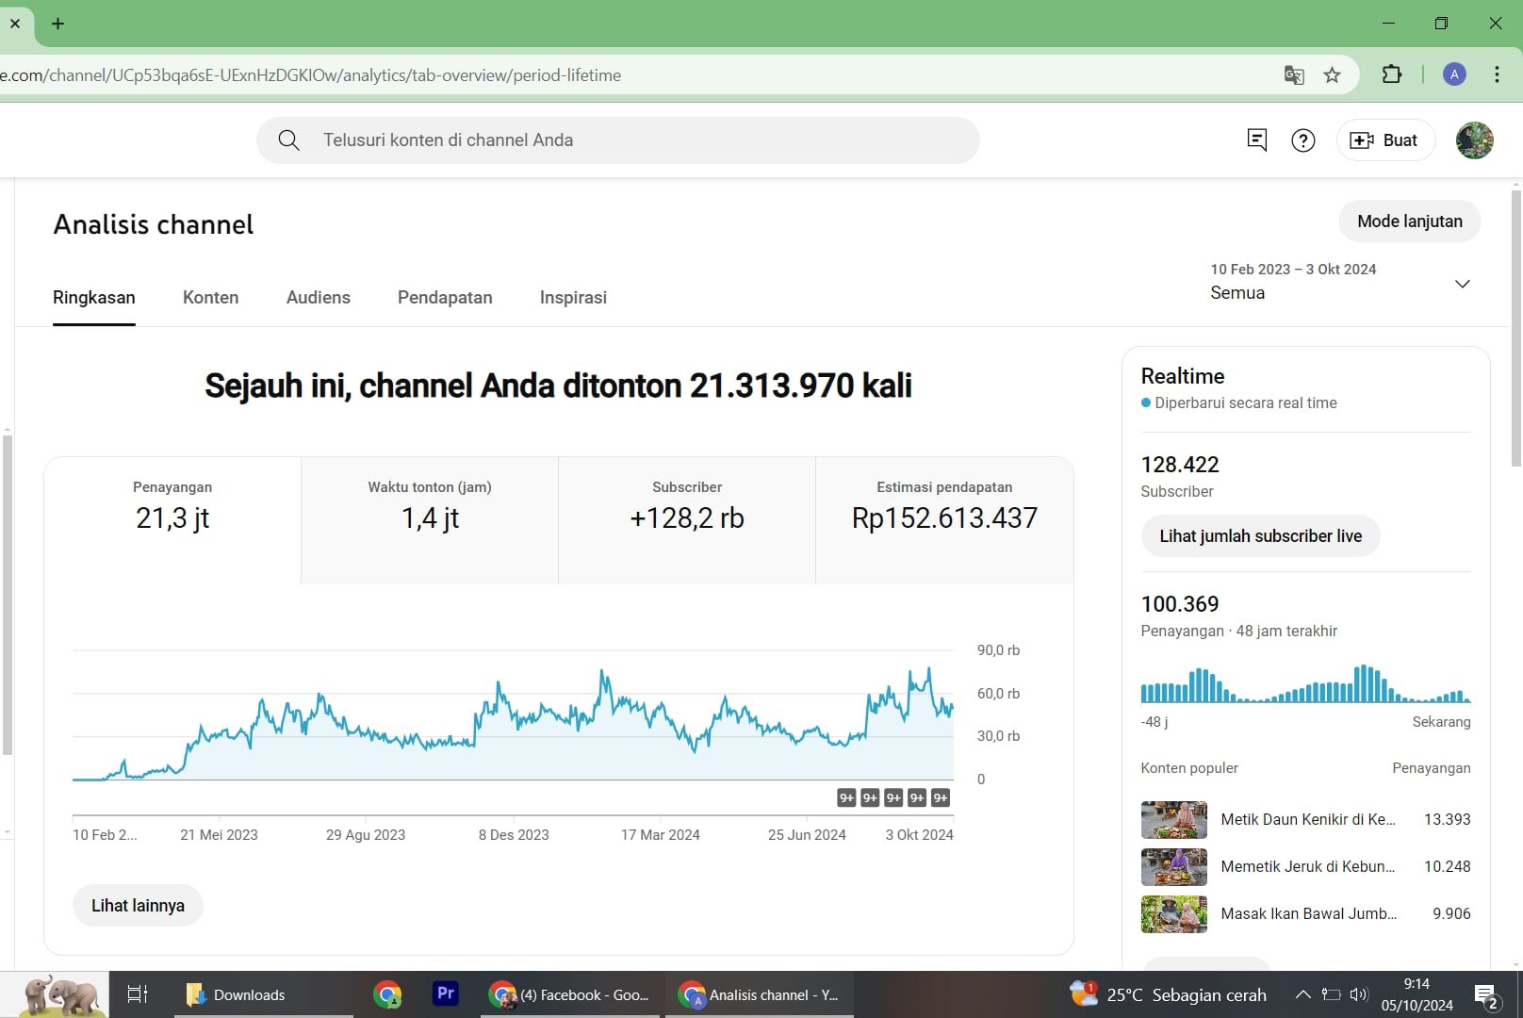This screenshot has height=1018, width=1523.
Task: Click the Memetik Jeruk di Kebun title
Action: pos(1308,867)
